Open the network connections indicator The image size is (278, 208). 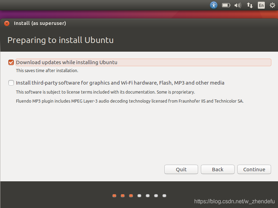pyautogui.click(x=250, y=5)
